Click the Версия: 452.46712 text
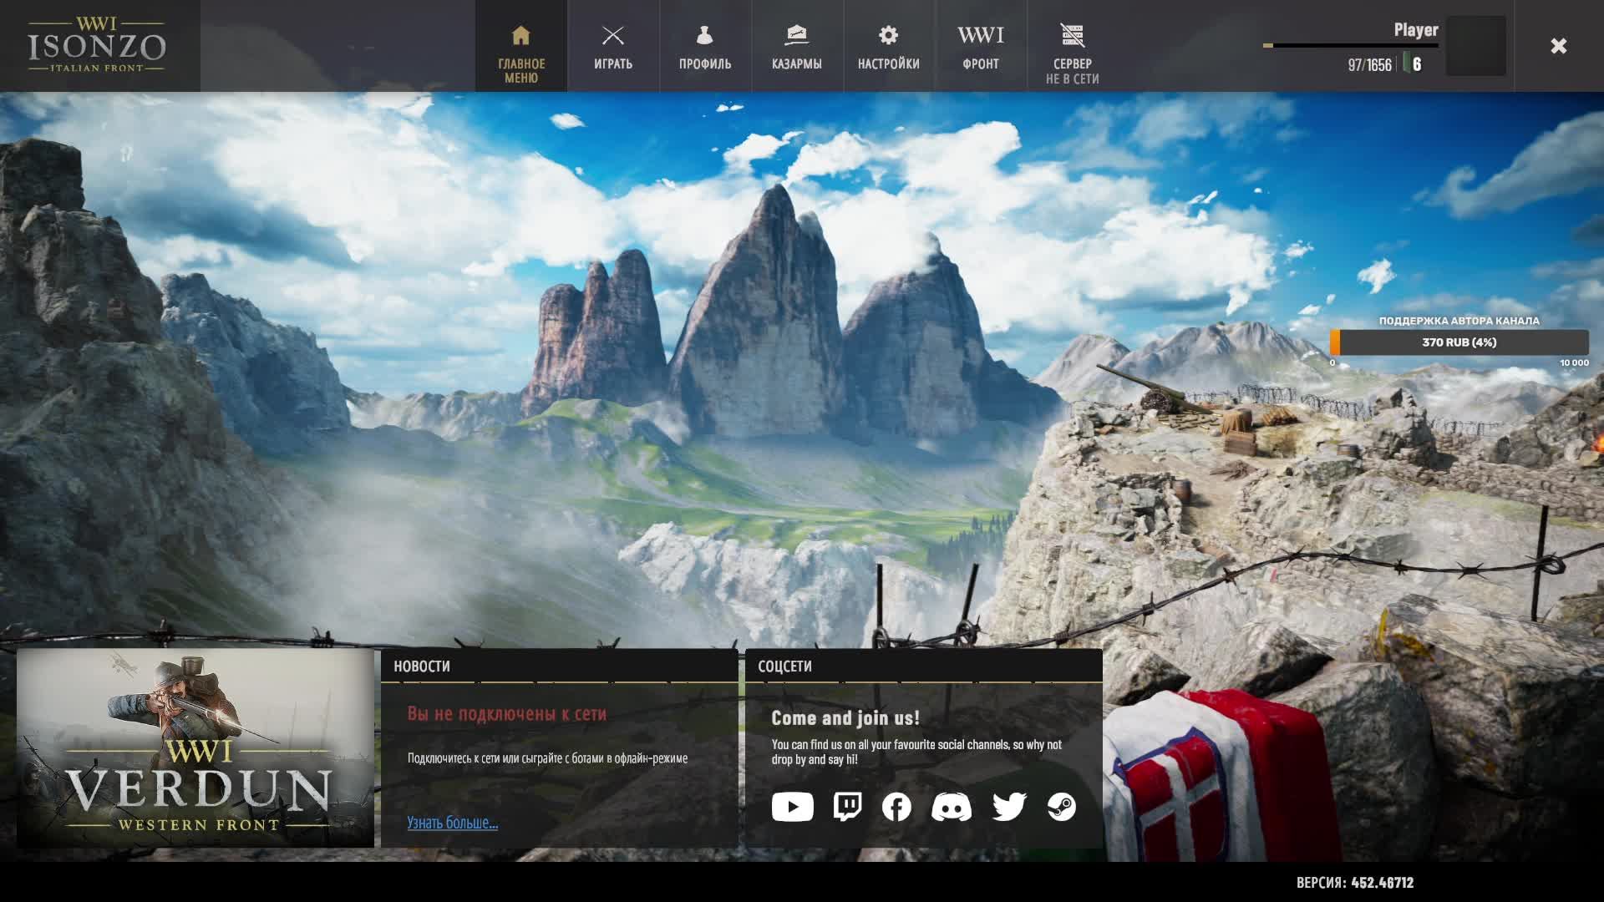 (x=1355, y=883)
